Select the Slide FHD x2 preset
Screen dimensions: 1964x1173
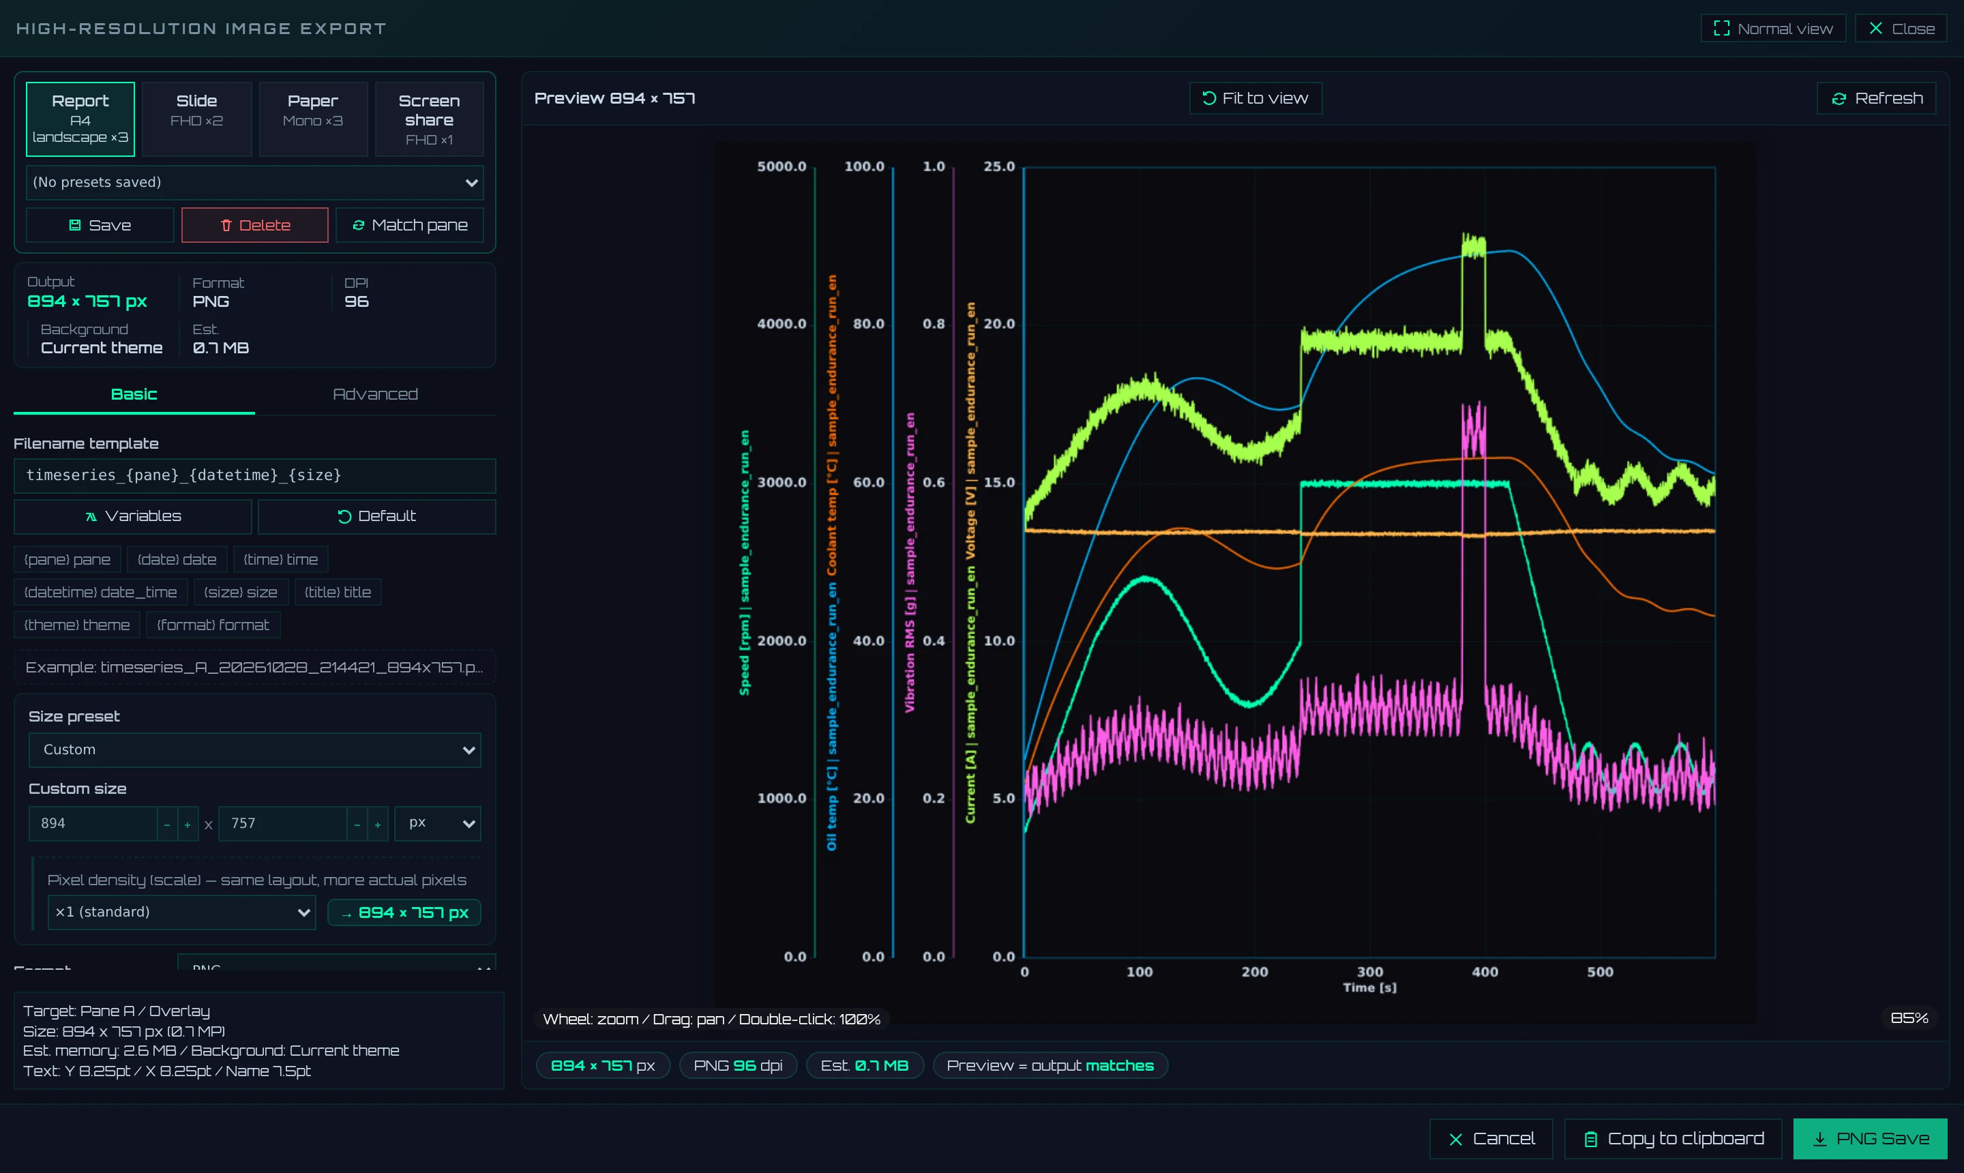coord(197,119)
